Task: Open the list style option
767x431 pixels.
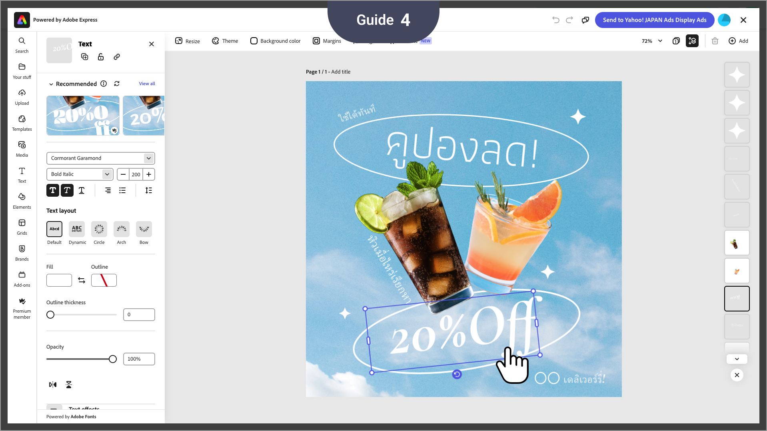Action: pos(122,190)
